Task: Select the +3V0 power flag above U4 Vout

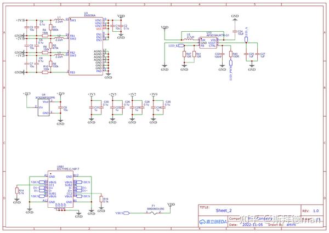Action: click(60, 94)
